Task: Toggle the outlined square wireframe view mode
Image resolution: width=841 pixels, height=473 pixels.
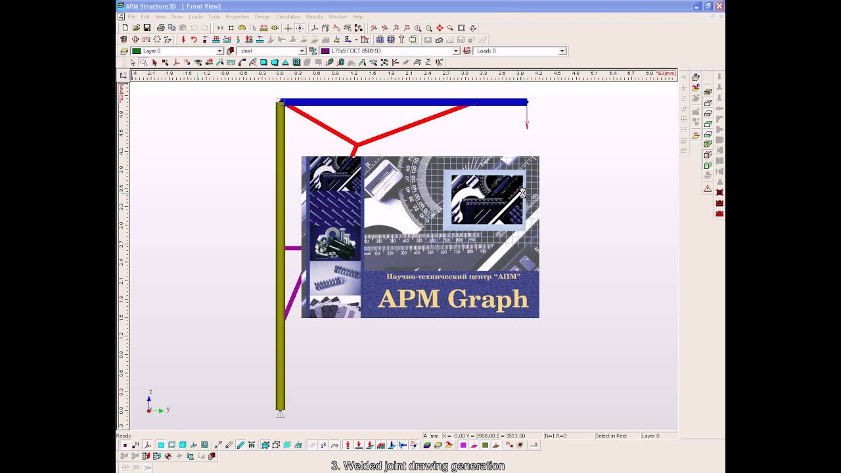Action: 171,445
